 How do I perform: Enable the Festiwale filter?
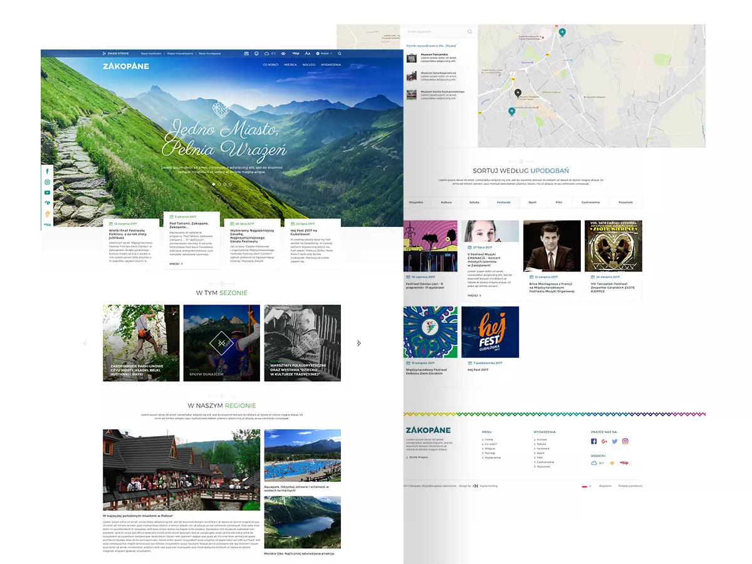[x=504, y=202]
